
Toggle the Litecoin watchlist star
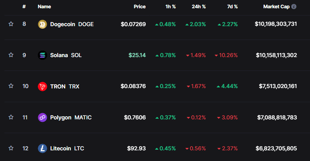[x=11, y=148]
